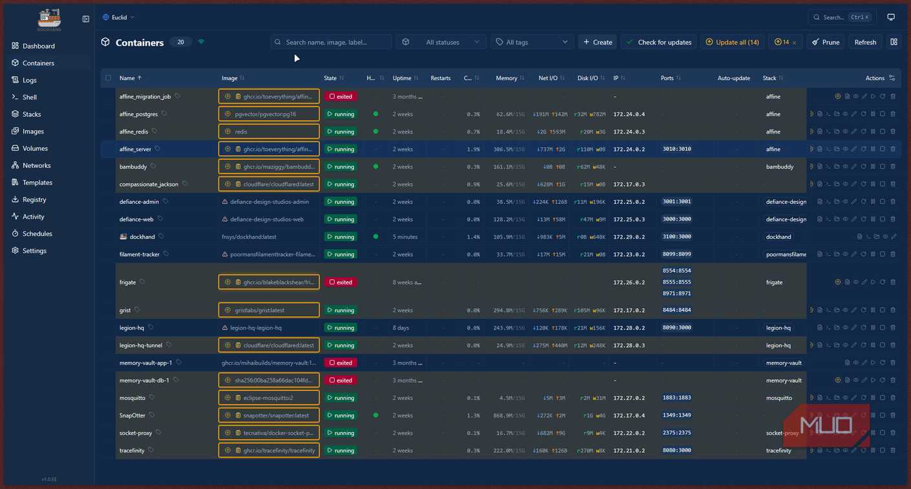Delete the tracefinity container

[893, 450]
